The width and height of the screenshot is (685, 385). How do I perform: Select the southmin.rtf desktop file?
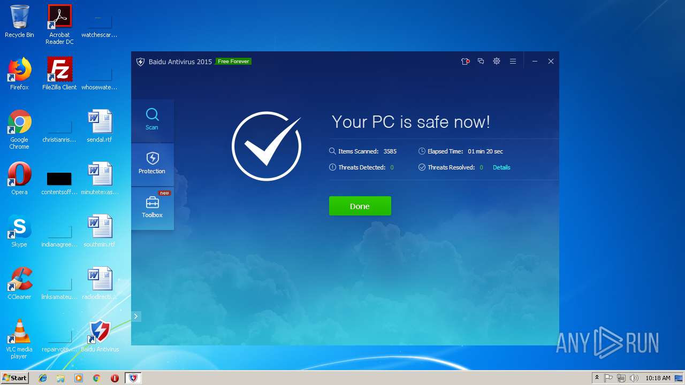pos(100,231)
